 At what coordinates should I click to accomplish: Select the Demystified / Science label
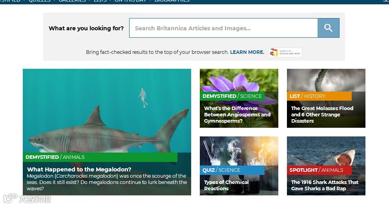pyautogui.click(x=232, y=96)
